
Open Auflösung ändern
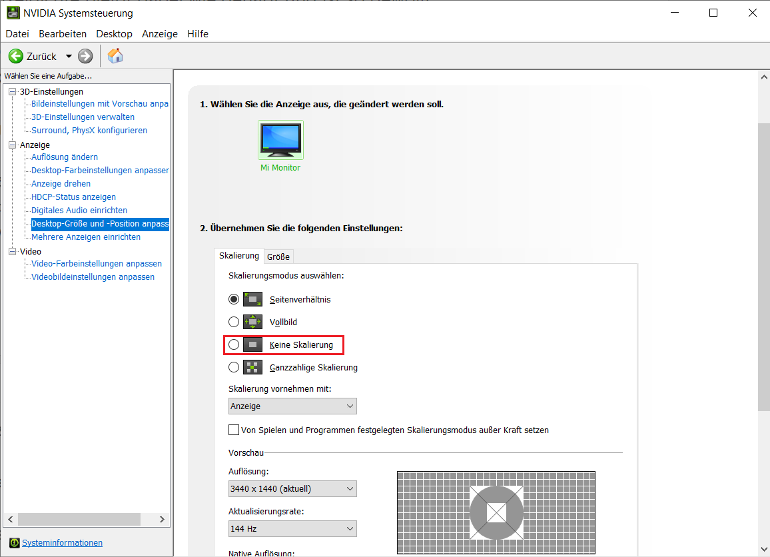tap(65, 157)
